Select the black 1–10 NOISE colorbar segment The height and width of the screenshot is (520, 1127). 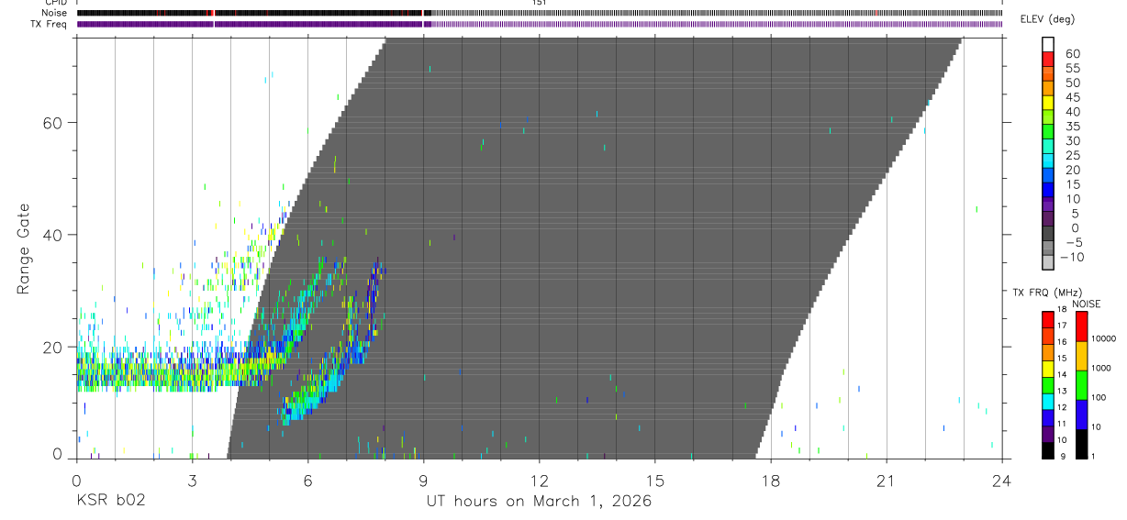point(1082,444)
